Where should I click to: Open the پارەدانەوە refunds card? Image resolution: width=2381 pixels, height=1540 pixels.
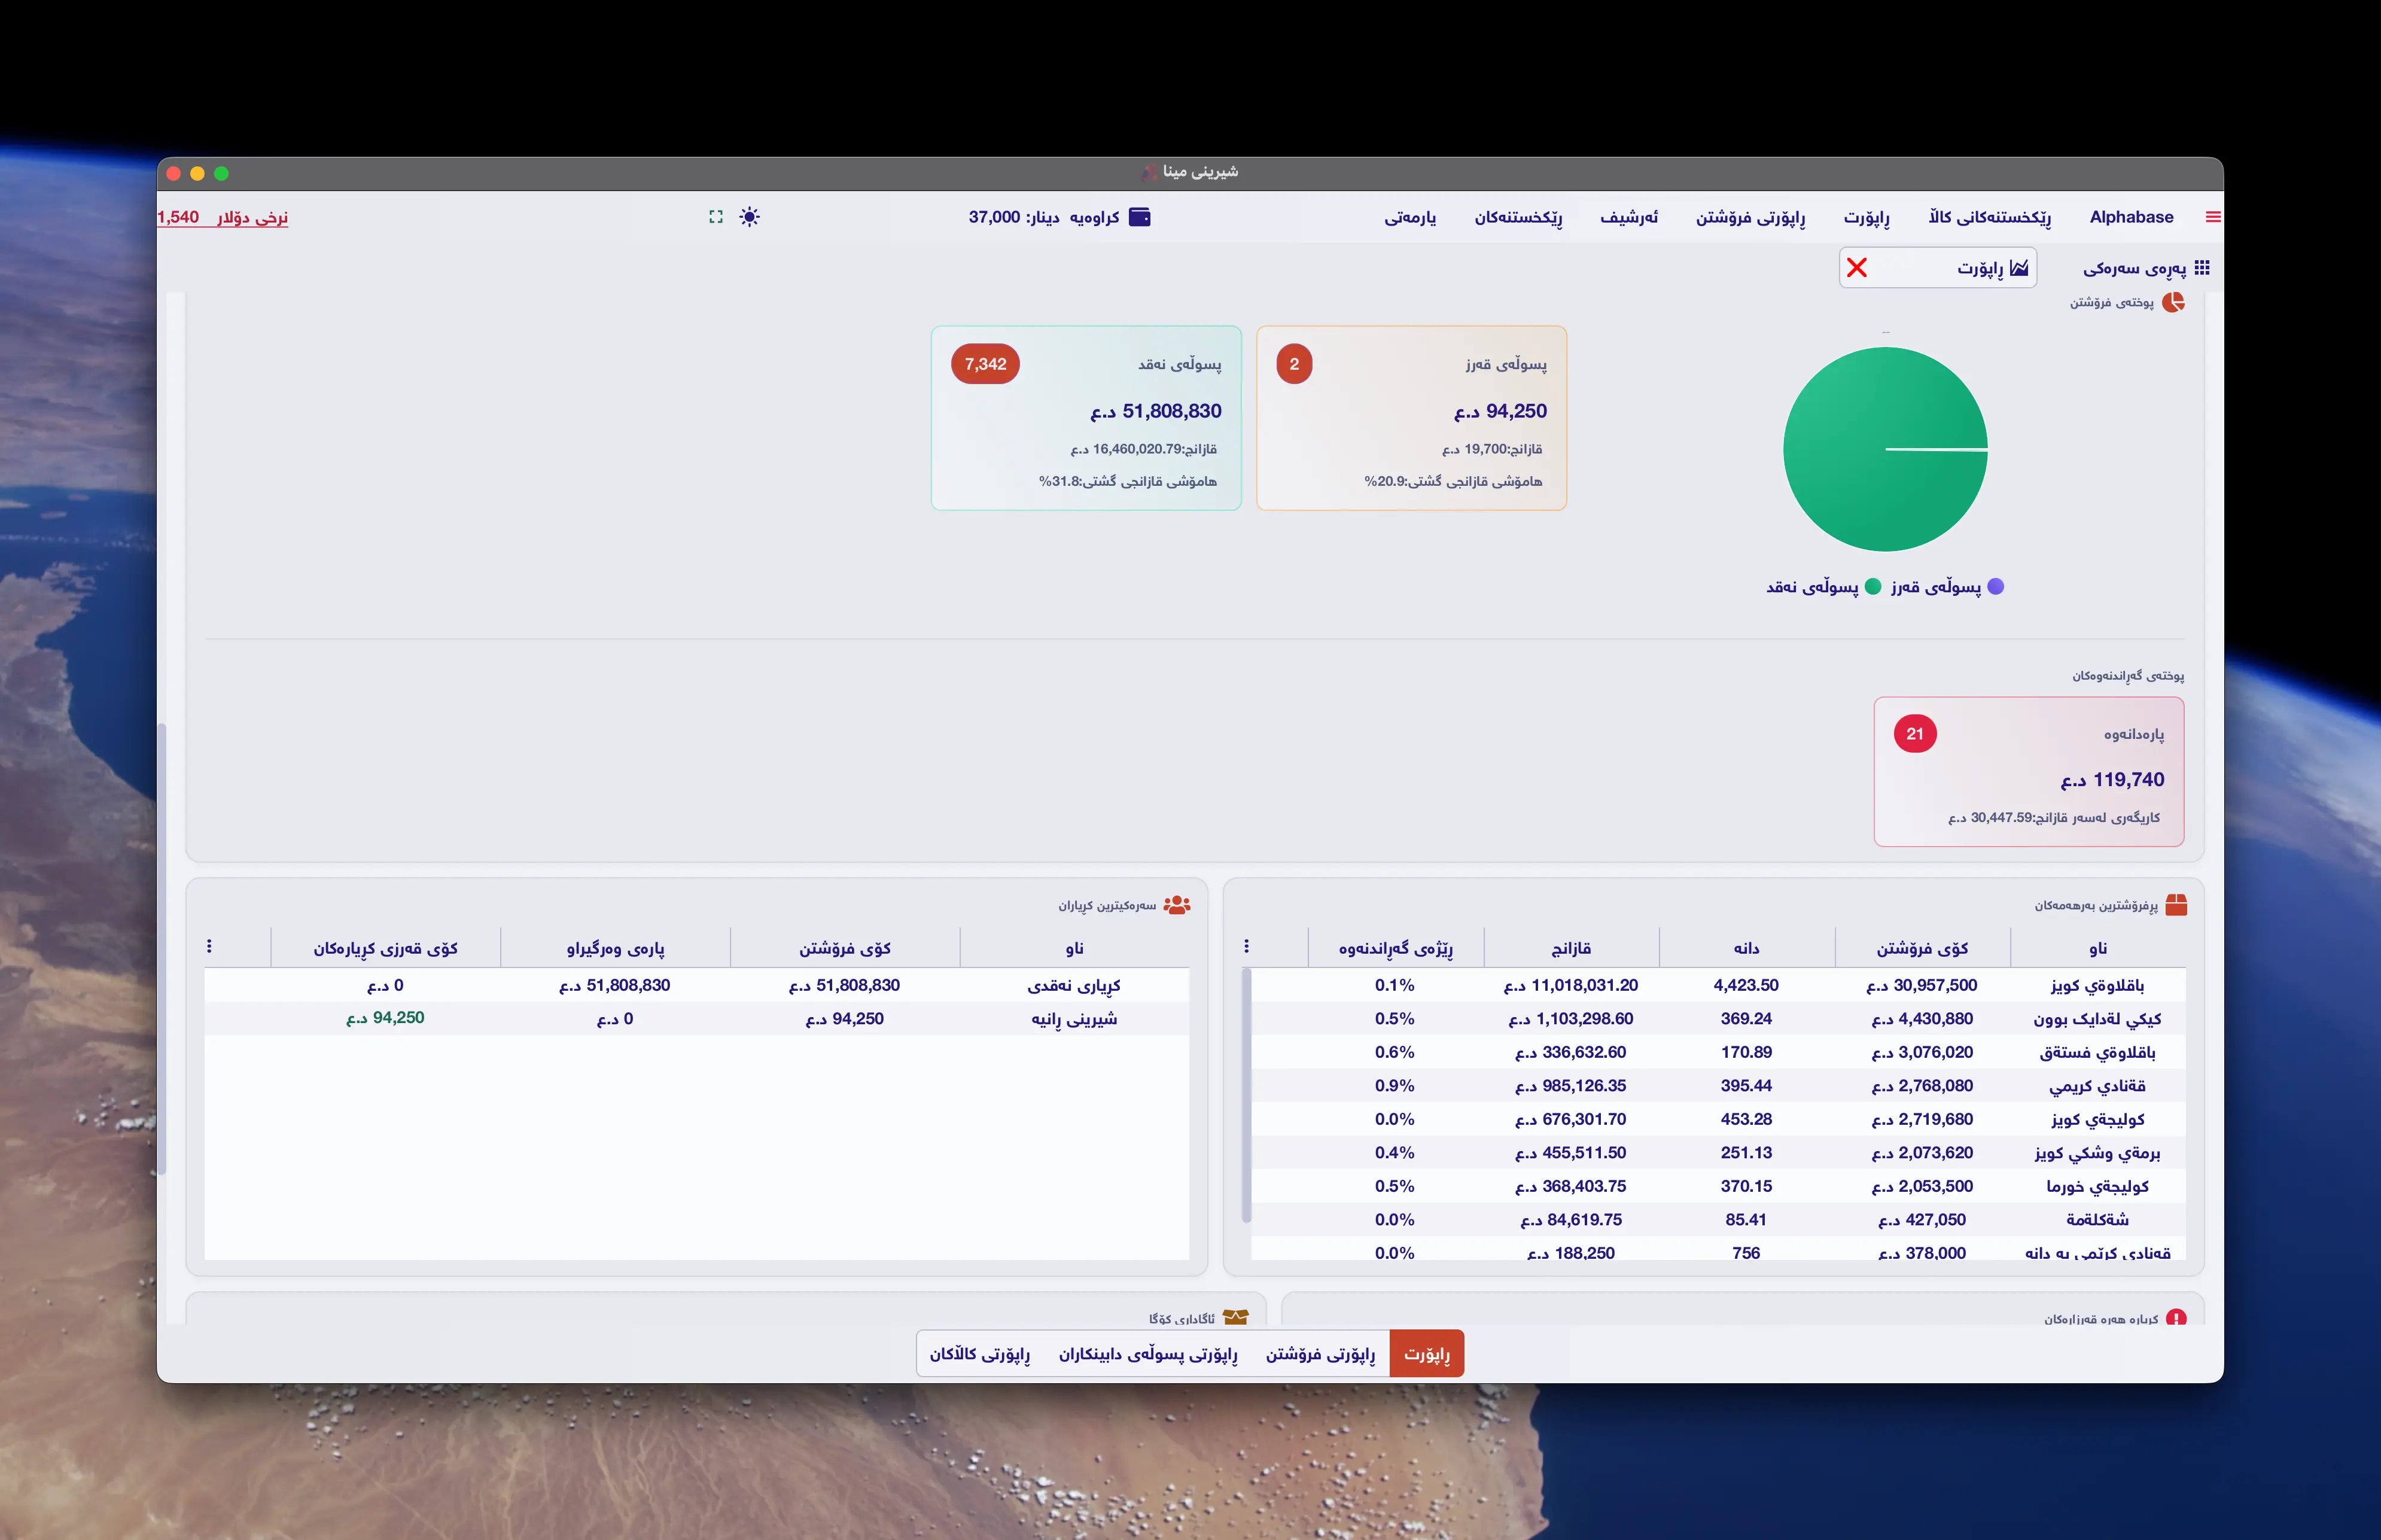pyautogui.click(x=2029, y=772)
